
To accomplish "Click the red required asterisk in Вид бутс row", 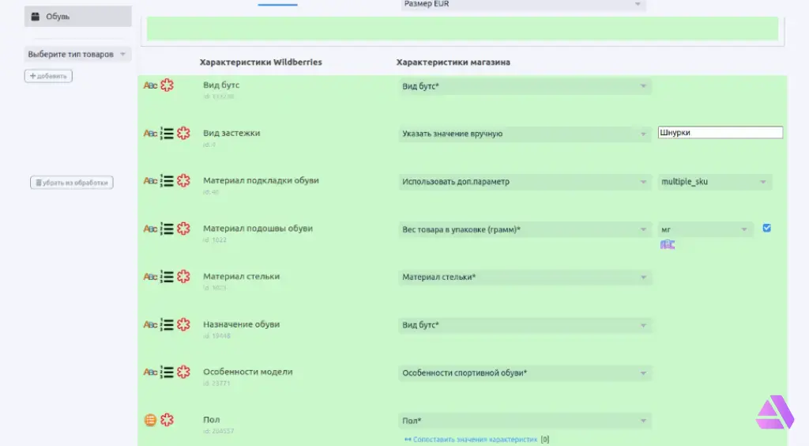I will pyautogui.click(x=167, y=85).
